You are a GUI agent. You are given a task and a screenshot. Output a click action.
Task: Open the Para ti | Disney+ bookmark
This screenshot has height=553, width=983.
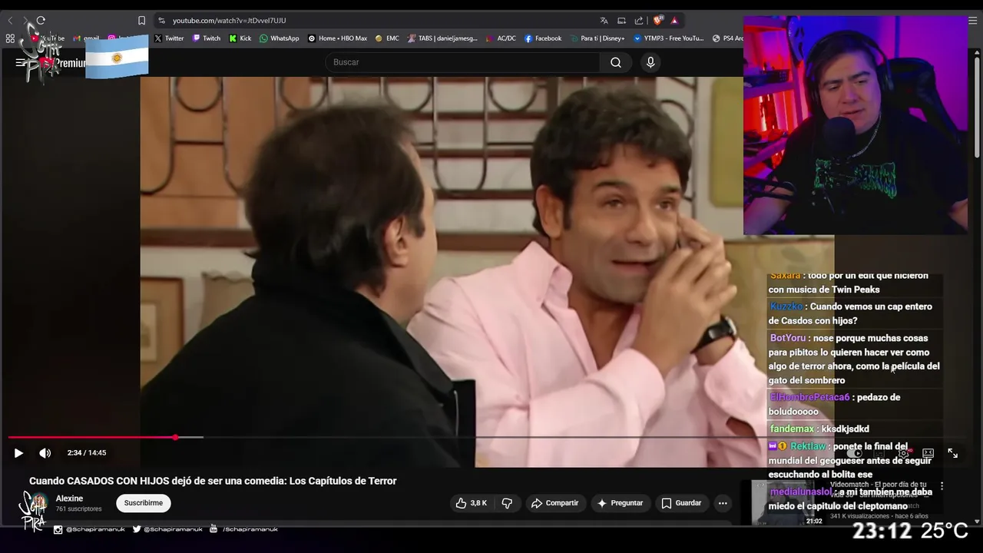(597, 38)
